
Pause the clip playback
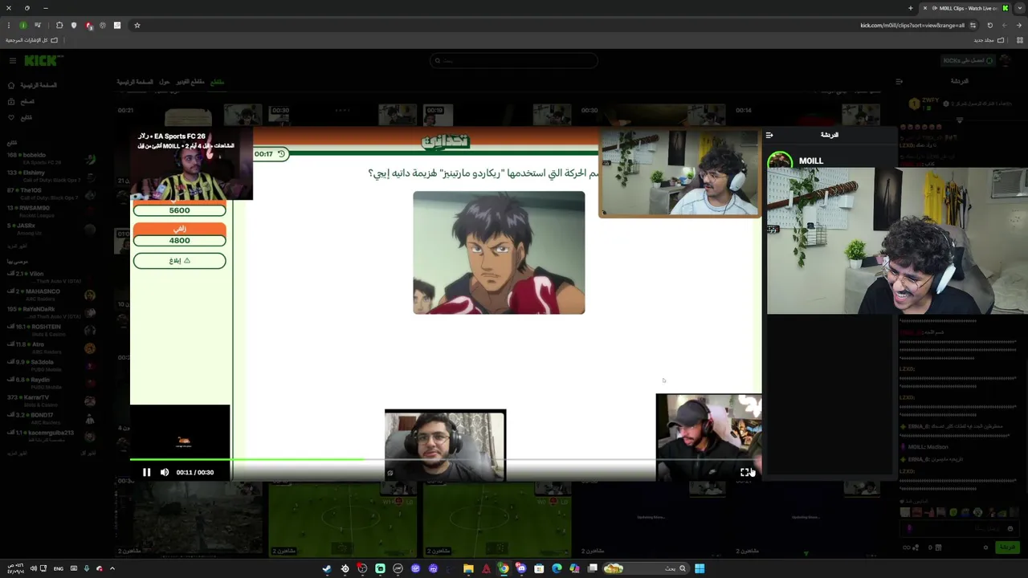(x=146, y=472)
